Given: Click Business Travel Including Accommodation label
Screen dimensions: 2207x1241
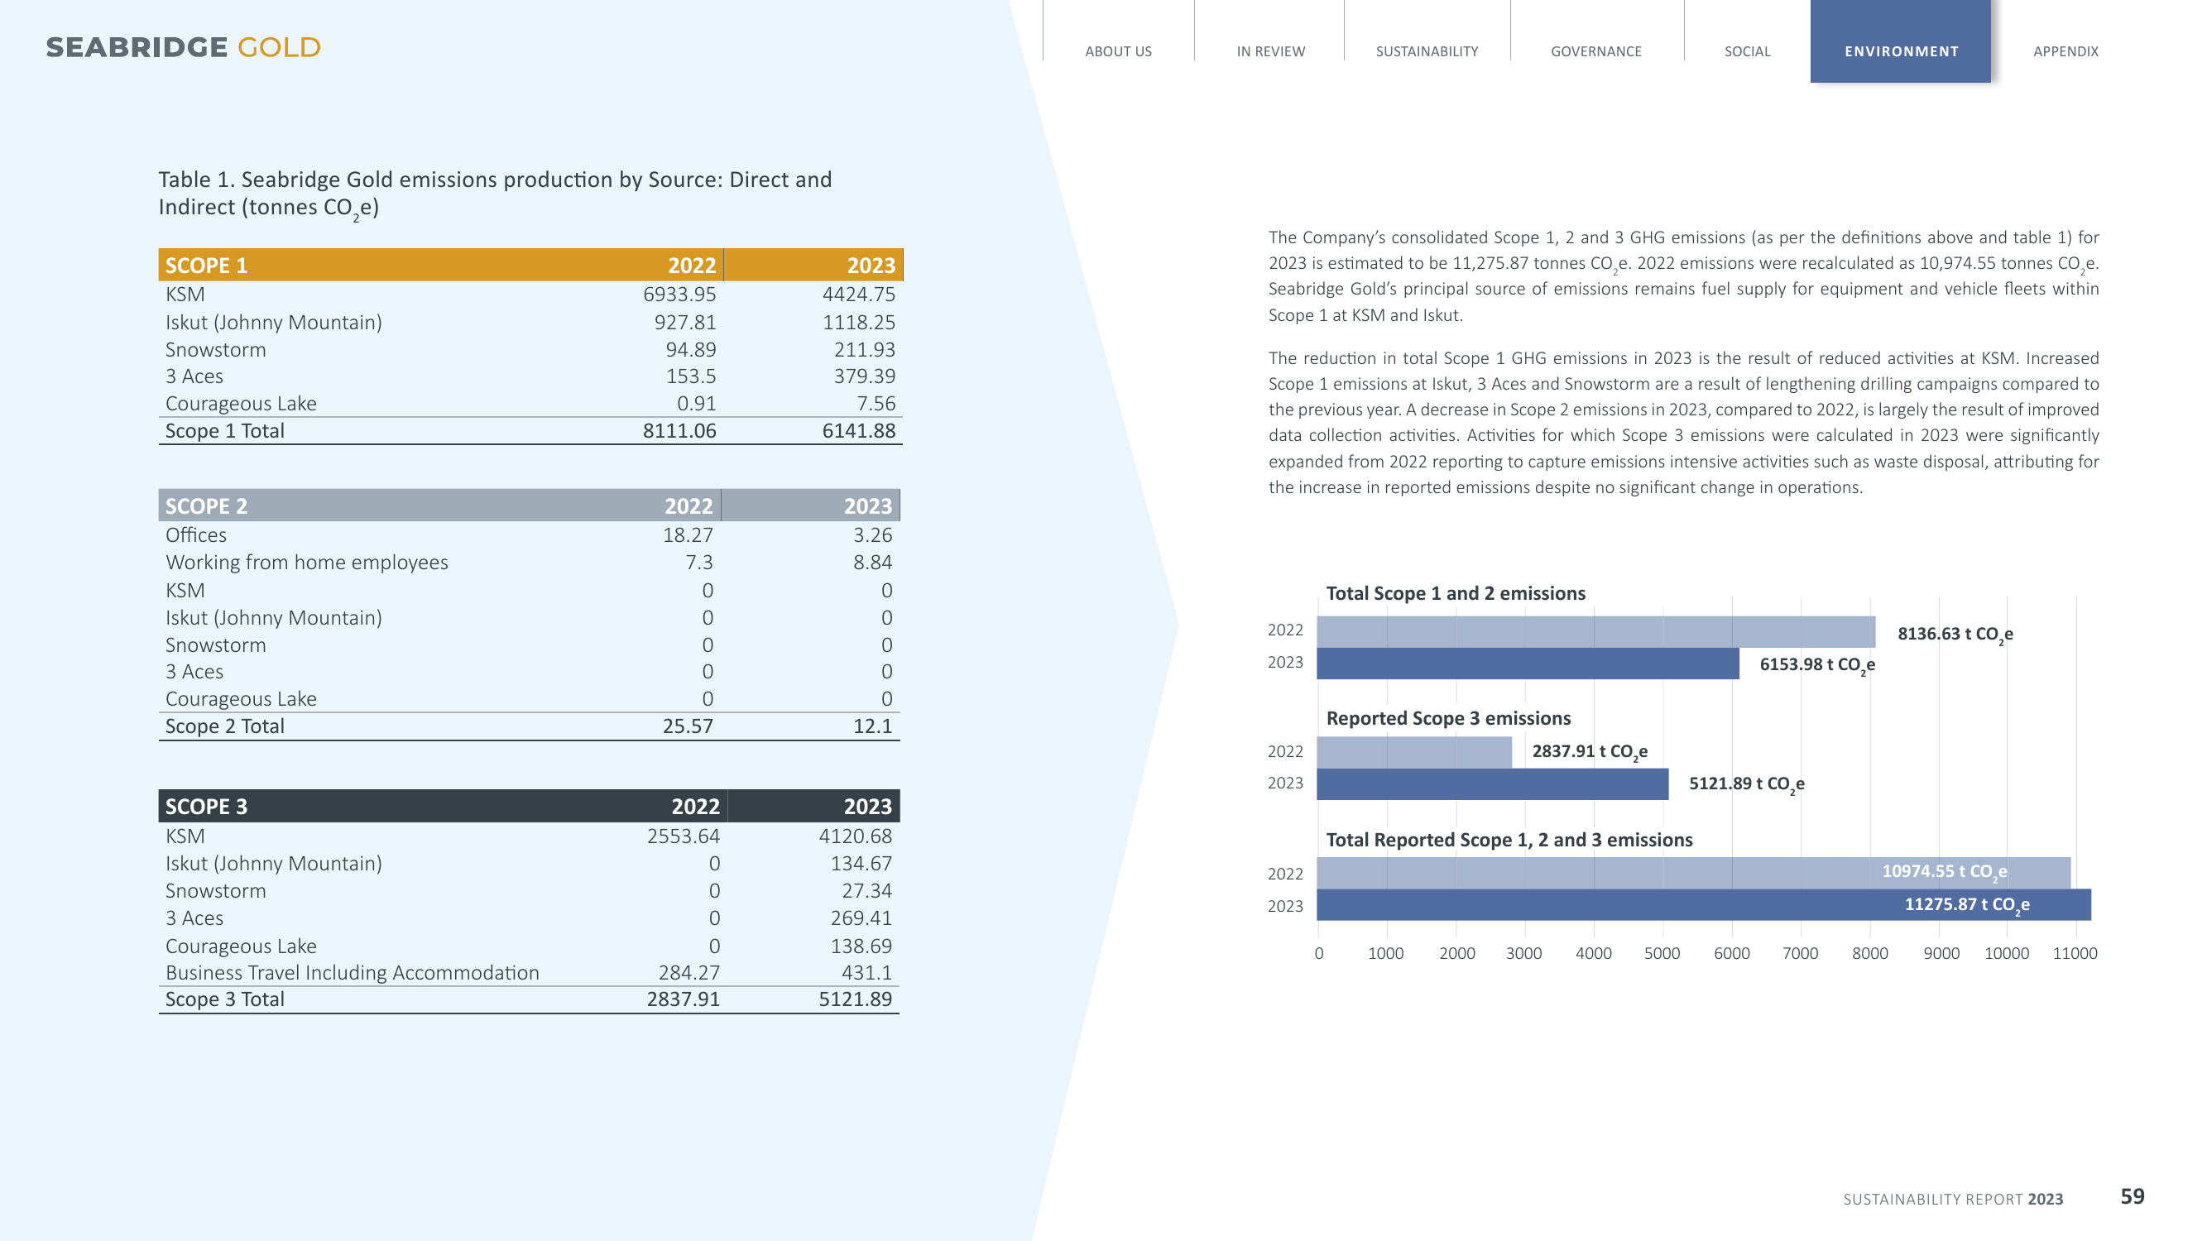Looking at the screenshot, I should click(x=353, y=973).
